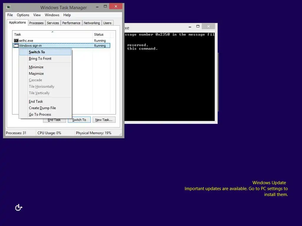Image resolution: width=302 pixels, height=226 pixels.
Task: Click the End Task button below the task list
Action: tap(55, 120)
